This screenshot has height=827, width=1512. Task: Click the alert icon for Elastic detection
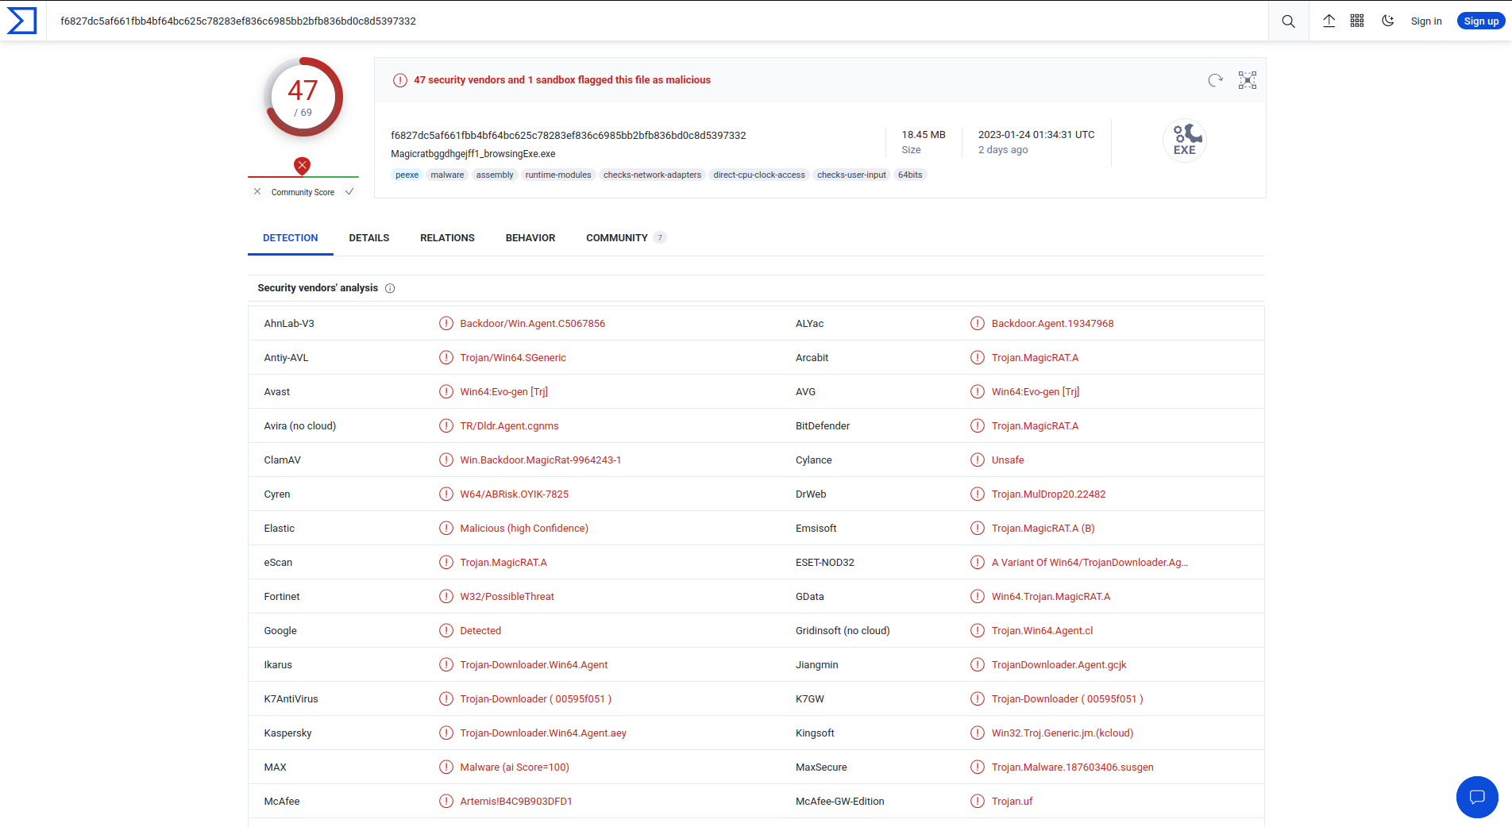coord(446,528)
